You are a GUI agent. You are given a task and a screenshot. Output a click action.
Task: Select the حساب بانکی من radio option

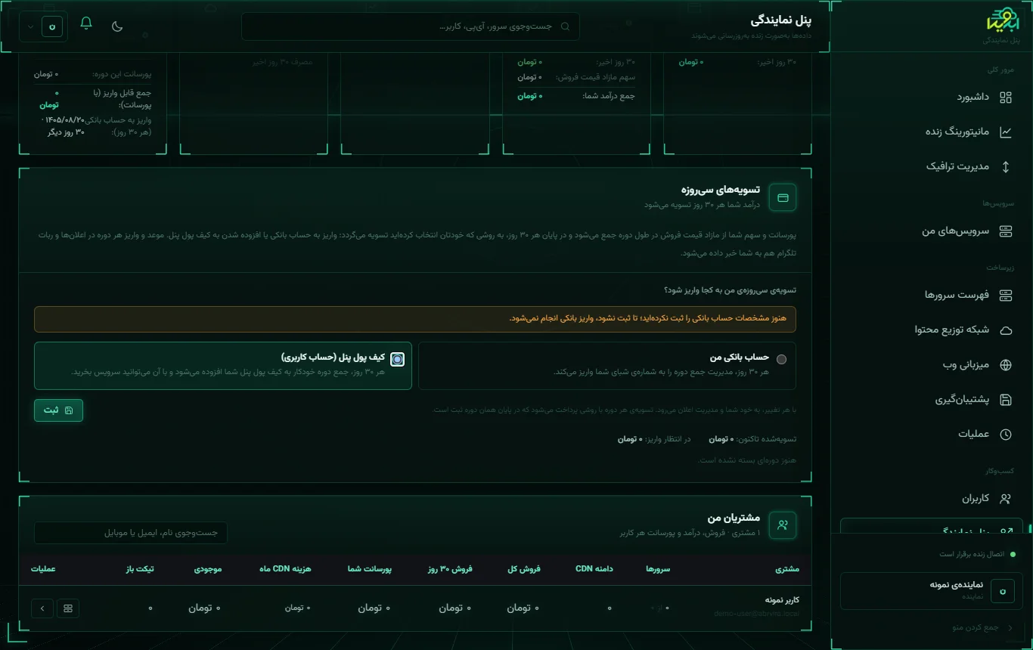(x=781, y=359)
